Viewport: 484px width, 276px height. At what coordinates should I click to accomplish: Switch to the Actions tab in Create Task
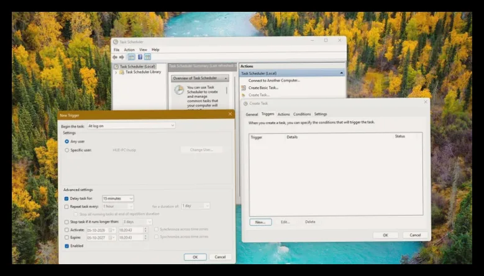(283, 114)
